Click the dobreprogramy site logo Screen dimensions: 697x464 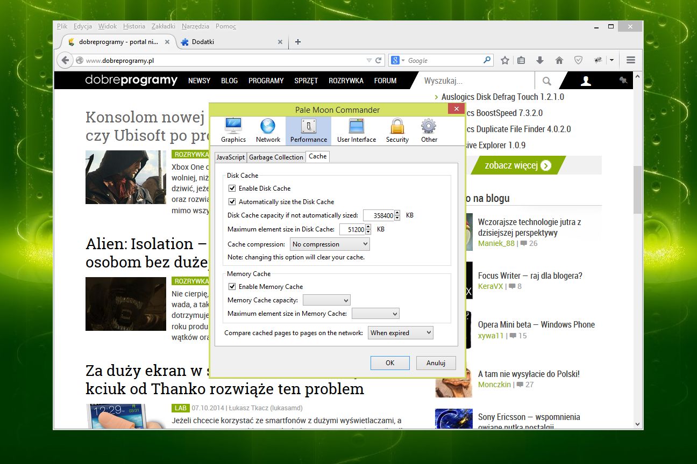click(x=131, y=81)
